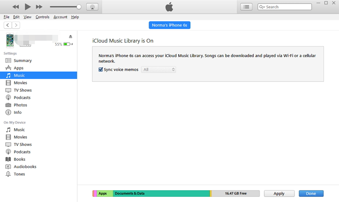Screen dimensions: 339x202
Task: Select TV Shows under Settings
Action: tap(38, 90)
